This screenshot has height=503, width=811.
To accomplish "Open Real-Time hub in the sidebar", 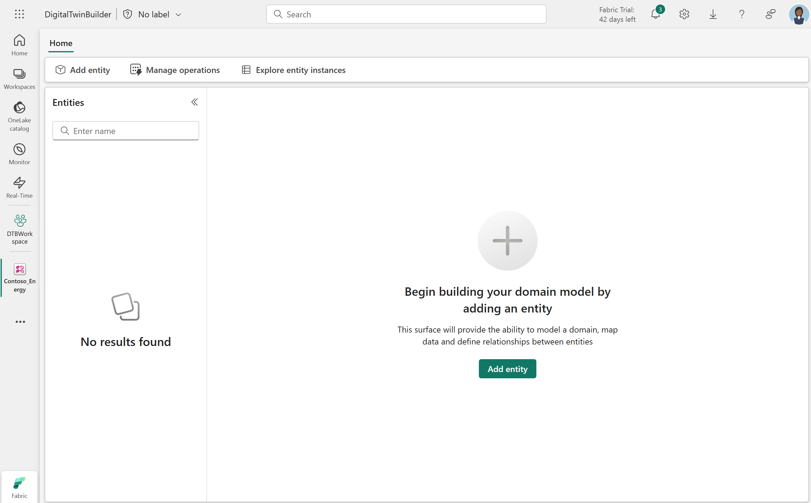I will click(x=19, y=188).
